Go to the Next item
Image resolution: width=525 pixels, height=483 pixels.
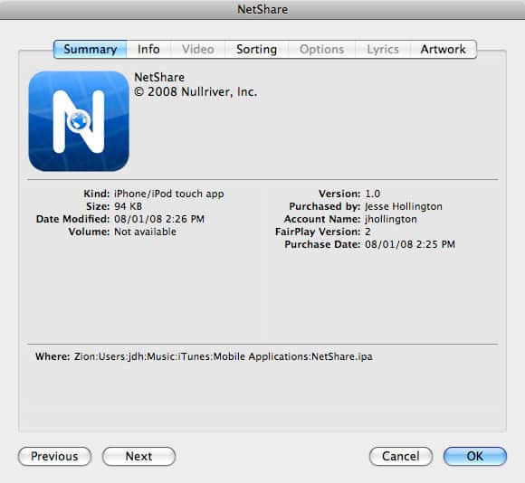[x=139, y=456]
